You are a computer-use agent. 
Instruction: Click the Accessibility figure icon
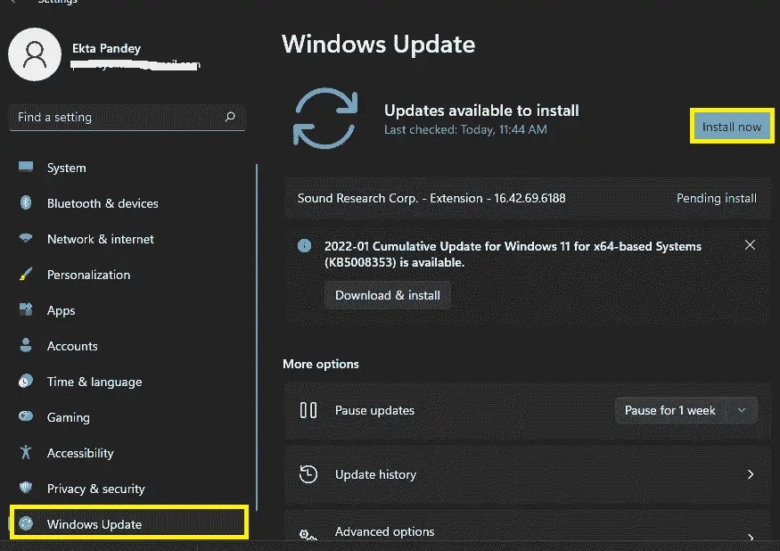pyautogui.click(x=26, y=452)
